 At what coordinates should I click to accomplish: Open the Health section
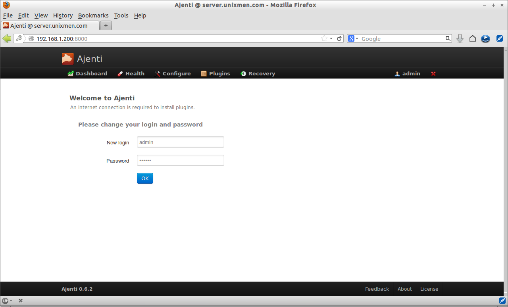(131, 73)
